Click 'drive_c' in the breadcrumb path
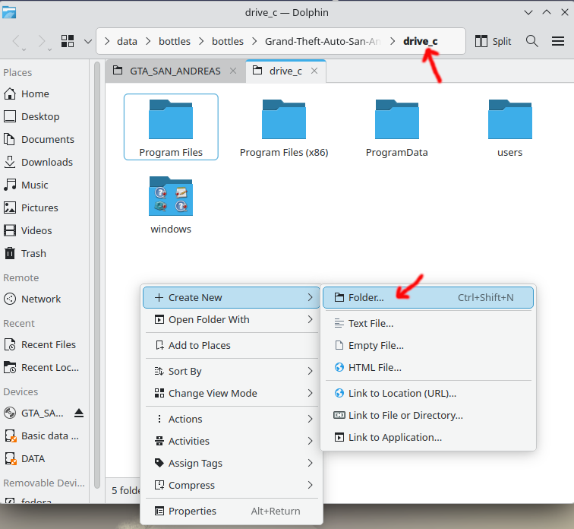Image resolution: width=574 pixels, height=529 pixels. pyautogui.click(x=421, y=41)
